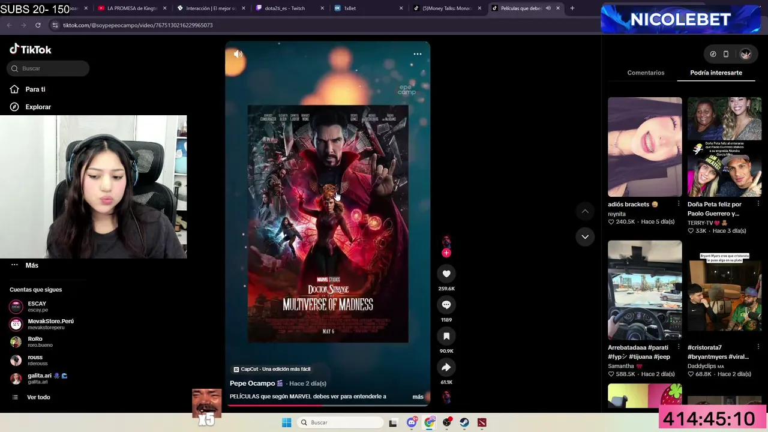Mute the TikTok video with the speaker icon
The image size is (768, 432).
(238, 54)
